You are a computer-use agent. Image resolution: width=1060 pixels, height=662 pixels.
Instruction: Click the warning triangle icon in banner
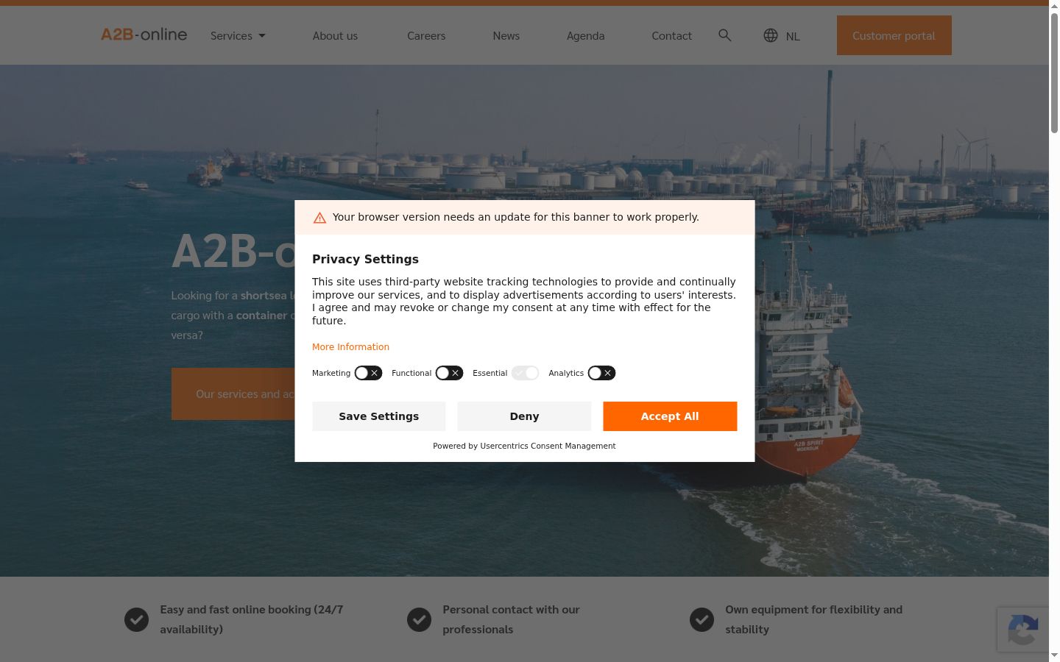(319, 218)
